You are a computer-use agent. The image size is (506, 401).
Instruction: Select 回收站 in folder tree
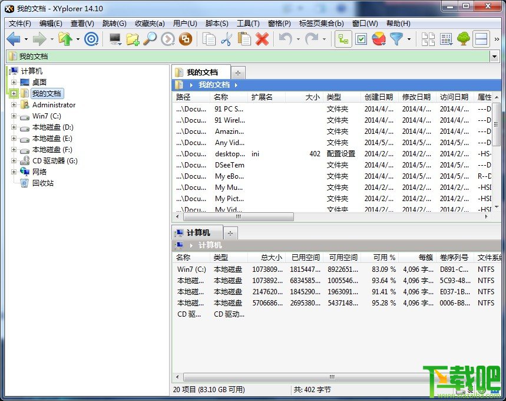tap(43, 183)
